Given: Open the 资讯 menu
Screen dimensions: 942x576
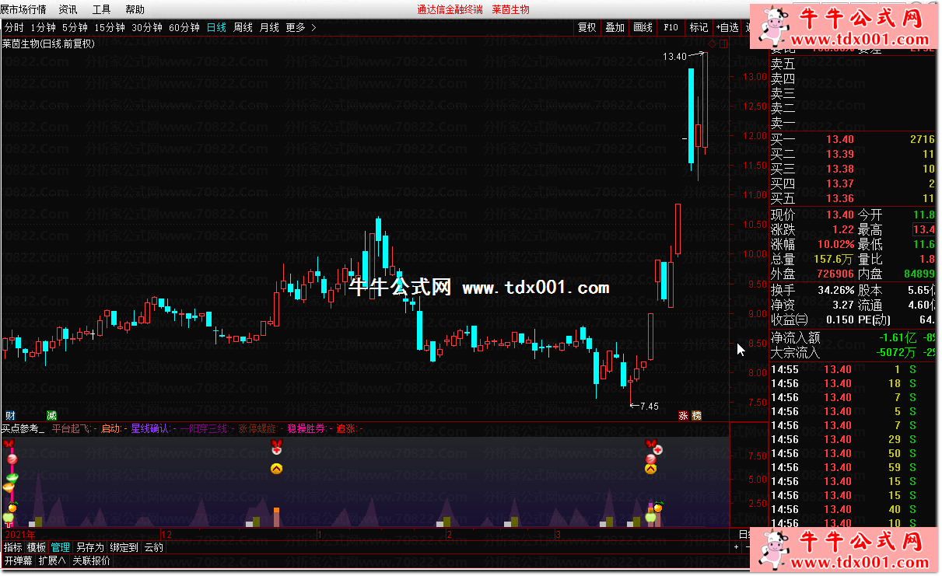Looking at the screenshot, I should pos(68,9).
